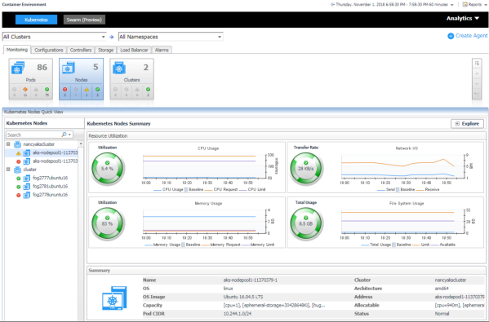The height and width of the screenshot is (322, 489).
Task: Open the All Namespaces dropdown
Action: tap(171, 37)
